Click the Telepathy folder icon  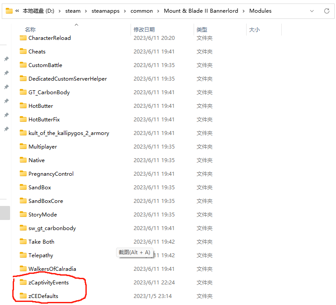[23, 255]
